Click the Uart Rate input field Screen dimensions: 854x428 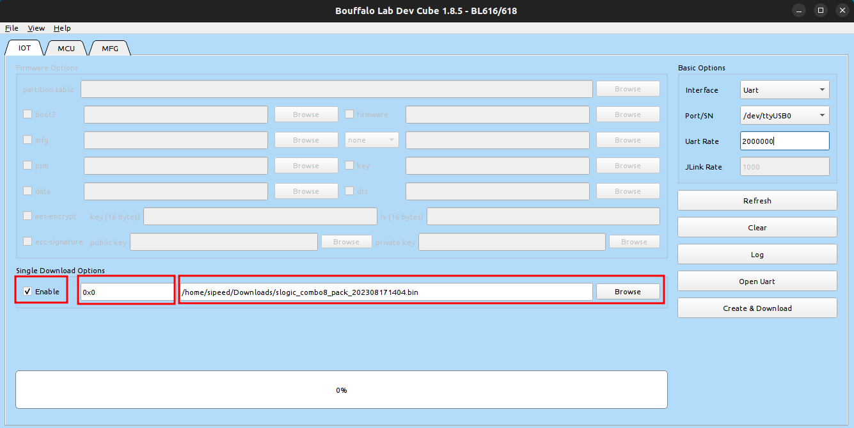(785, 141)
